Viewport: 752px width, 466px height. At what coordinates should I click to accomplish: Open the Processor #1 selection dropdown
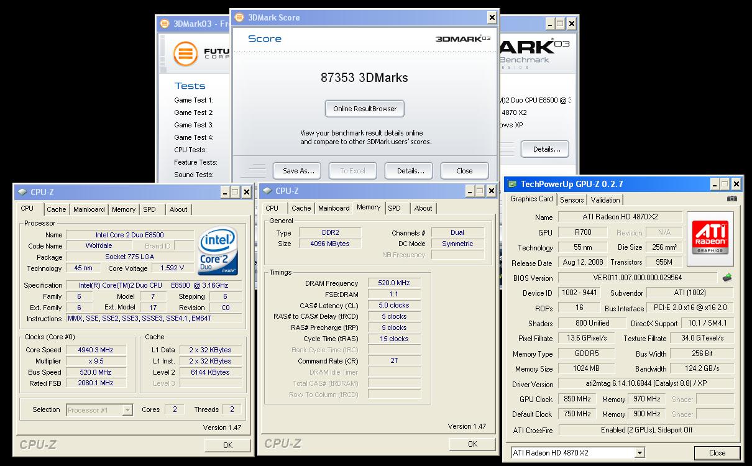pos(127,409)
